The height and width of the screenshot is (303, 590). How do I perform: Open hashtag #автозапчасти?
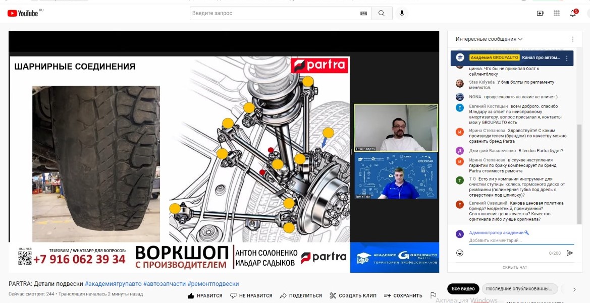165,284
